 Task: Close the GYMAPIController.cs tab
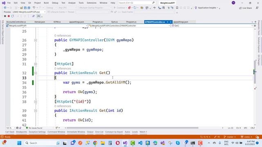(171, 22)
